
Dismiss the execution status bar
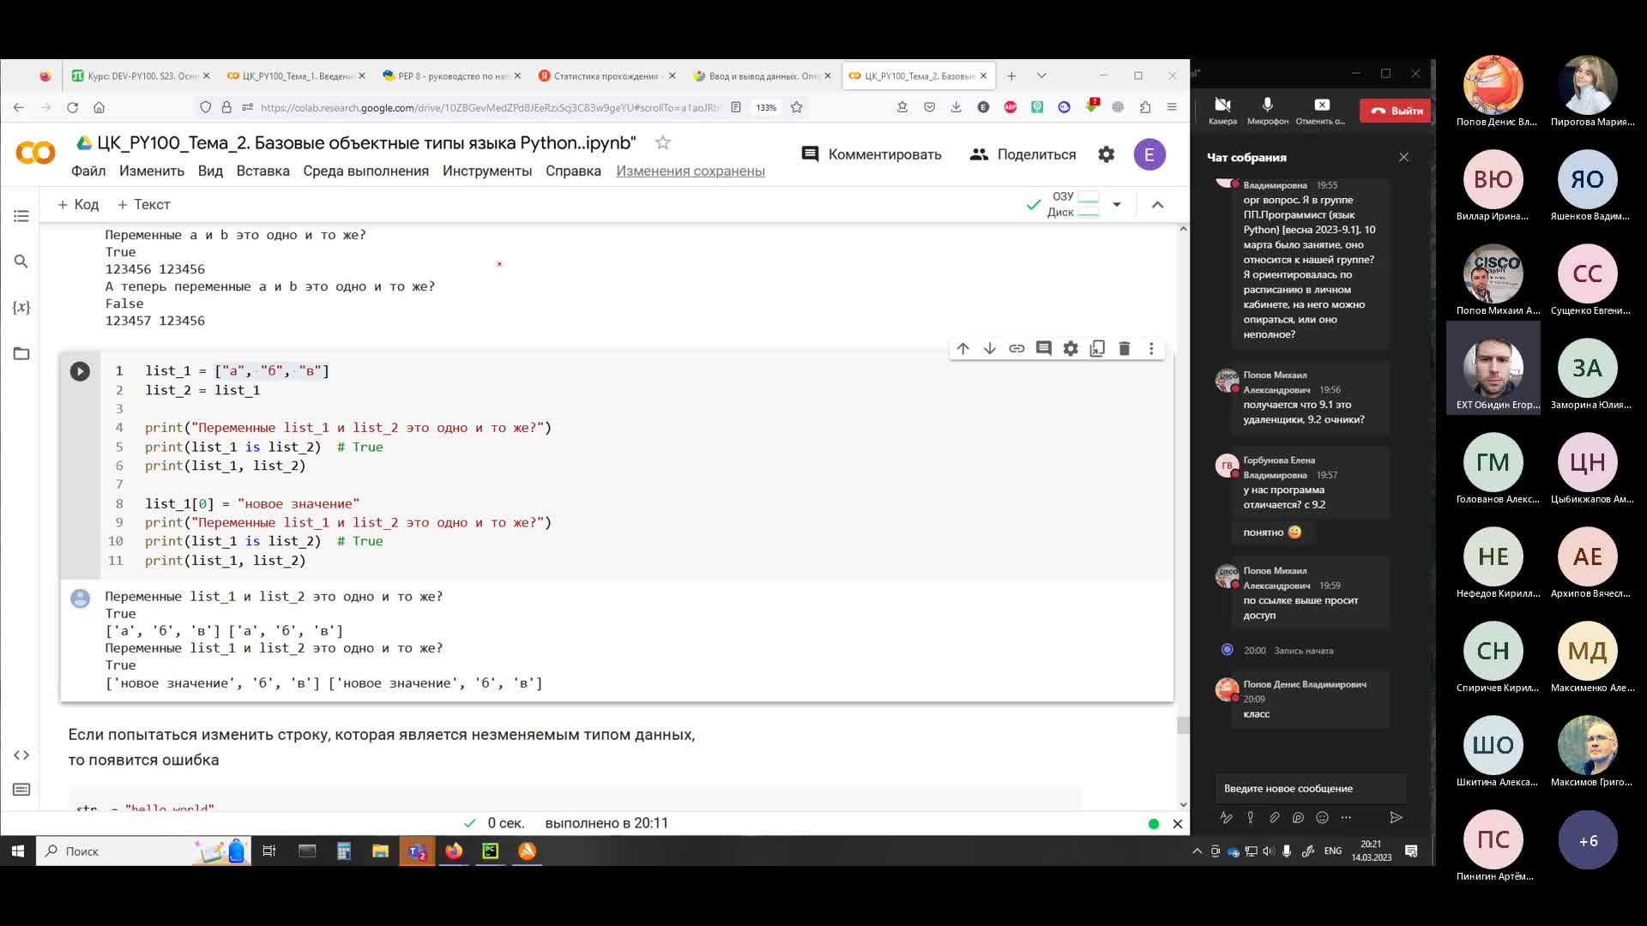(1178, 824)
